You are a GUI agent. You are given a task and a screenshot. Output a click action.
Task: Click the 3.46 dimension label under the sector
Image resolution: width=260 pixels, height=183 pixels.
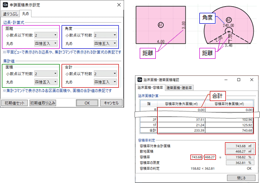click(228, 46)
